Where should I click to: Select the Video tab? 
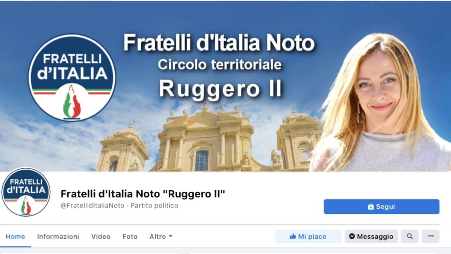(101, 236)
